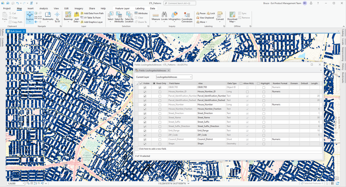Enable Read Only for House_Number_ID field

[160, 92]
